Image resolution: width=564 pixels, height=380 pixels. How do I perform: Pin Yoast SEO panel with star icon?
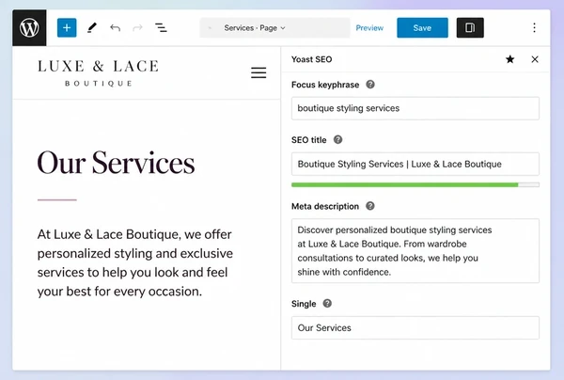pyautogui.click(x=509, y=59)
